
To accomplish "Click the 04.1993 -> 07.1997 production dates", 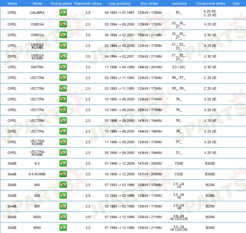I will 120,13.
